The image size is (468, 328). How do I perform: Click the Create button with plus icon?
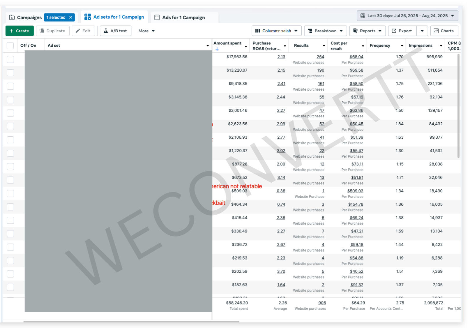(19, 31)
